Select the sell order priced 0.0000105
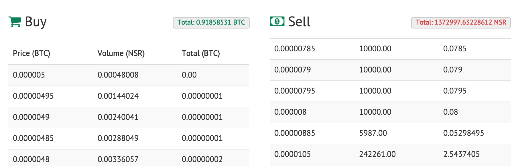The height and width of the screenshot is (166, 516). point(292,154)
